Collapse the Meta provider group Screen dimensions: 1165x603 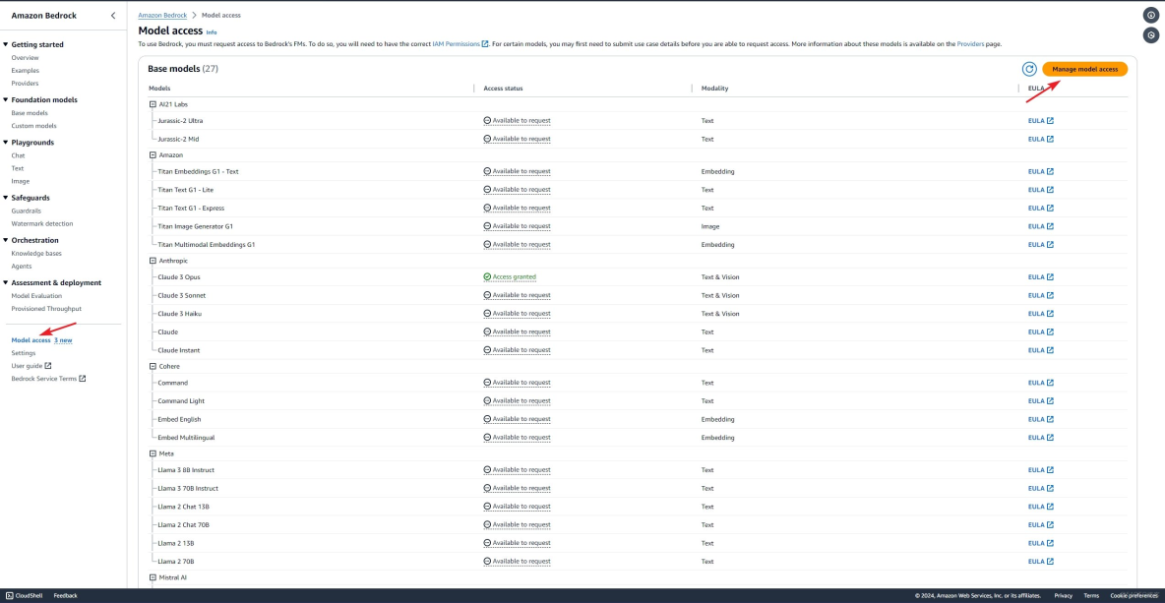(x=153, y=453)
